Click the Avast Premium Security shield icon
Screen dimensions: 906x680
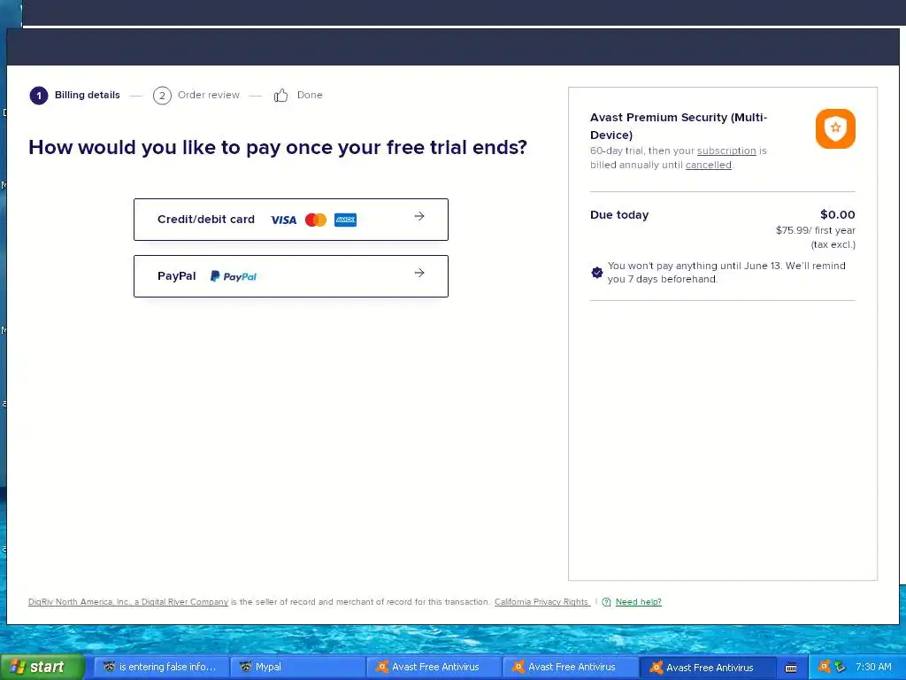pyautogui.click(x=835, y=128)
